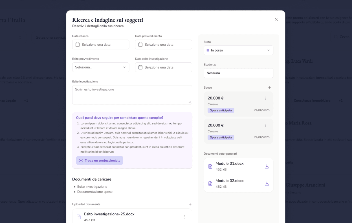Click the Modulo 02.docx file name
Viewport: 352px width, 223px height.
pyautogui.click(x=230, y=181)
